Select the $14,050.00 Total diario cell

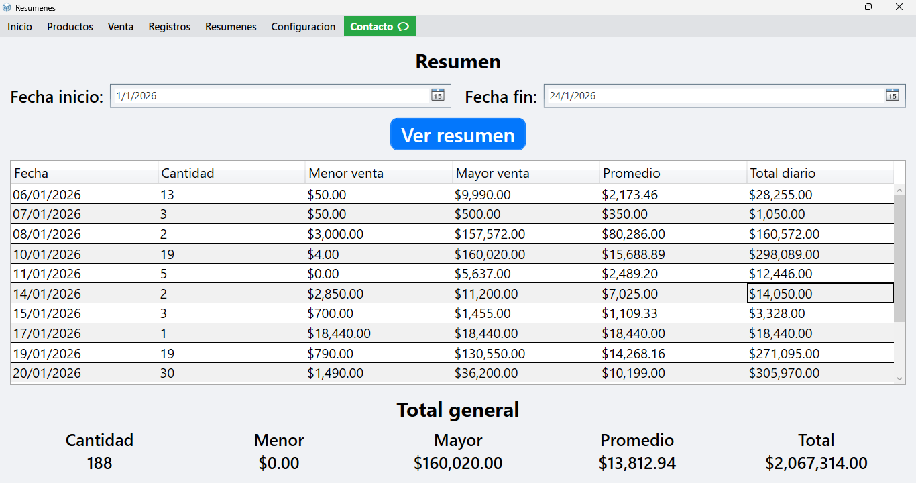(820, 293)
